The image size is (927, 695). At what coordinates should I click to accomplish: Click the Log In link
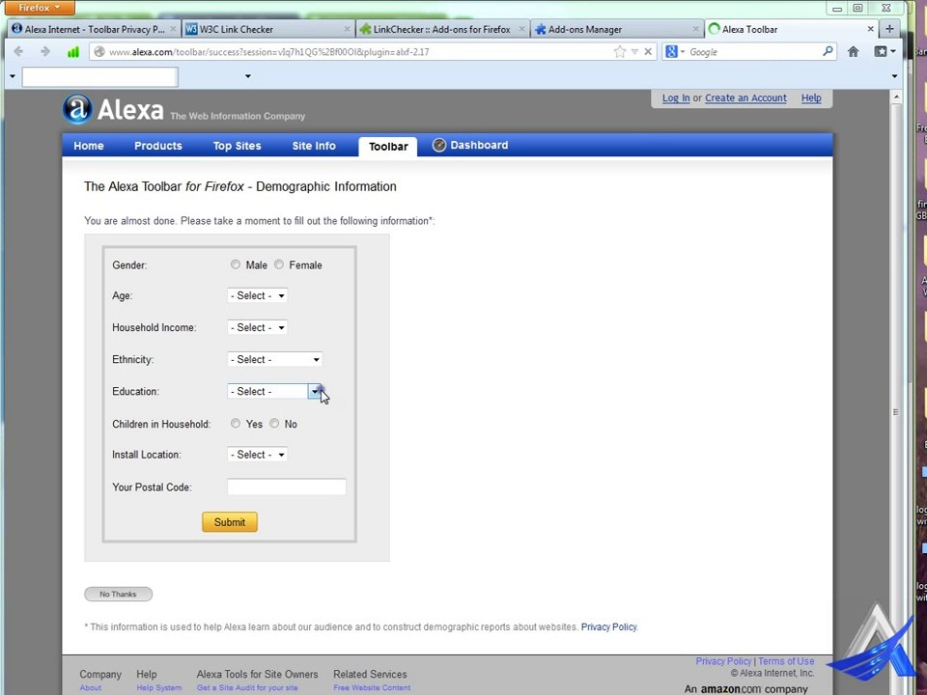click(x=676, y=98)
